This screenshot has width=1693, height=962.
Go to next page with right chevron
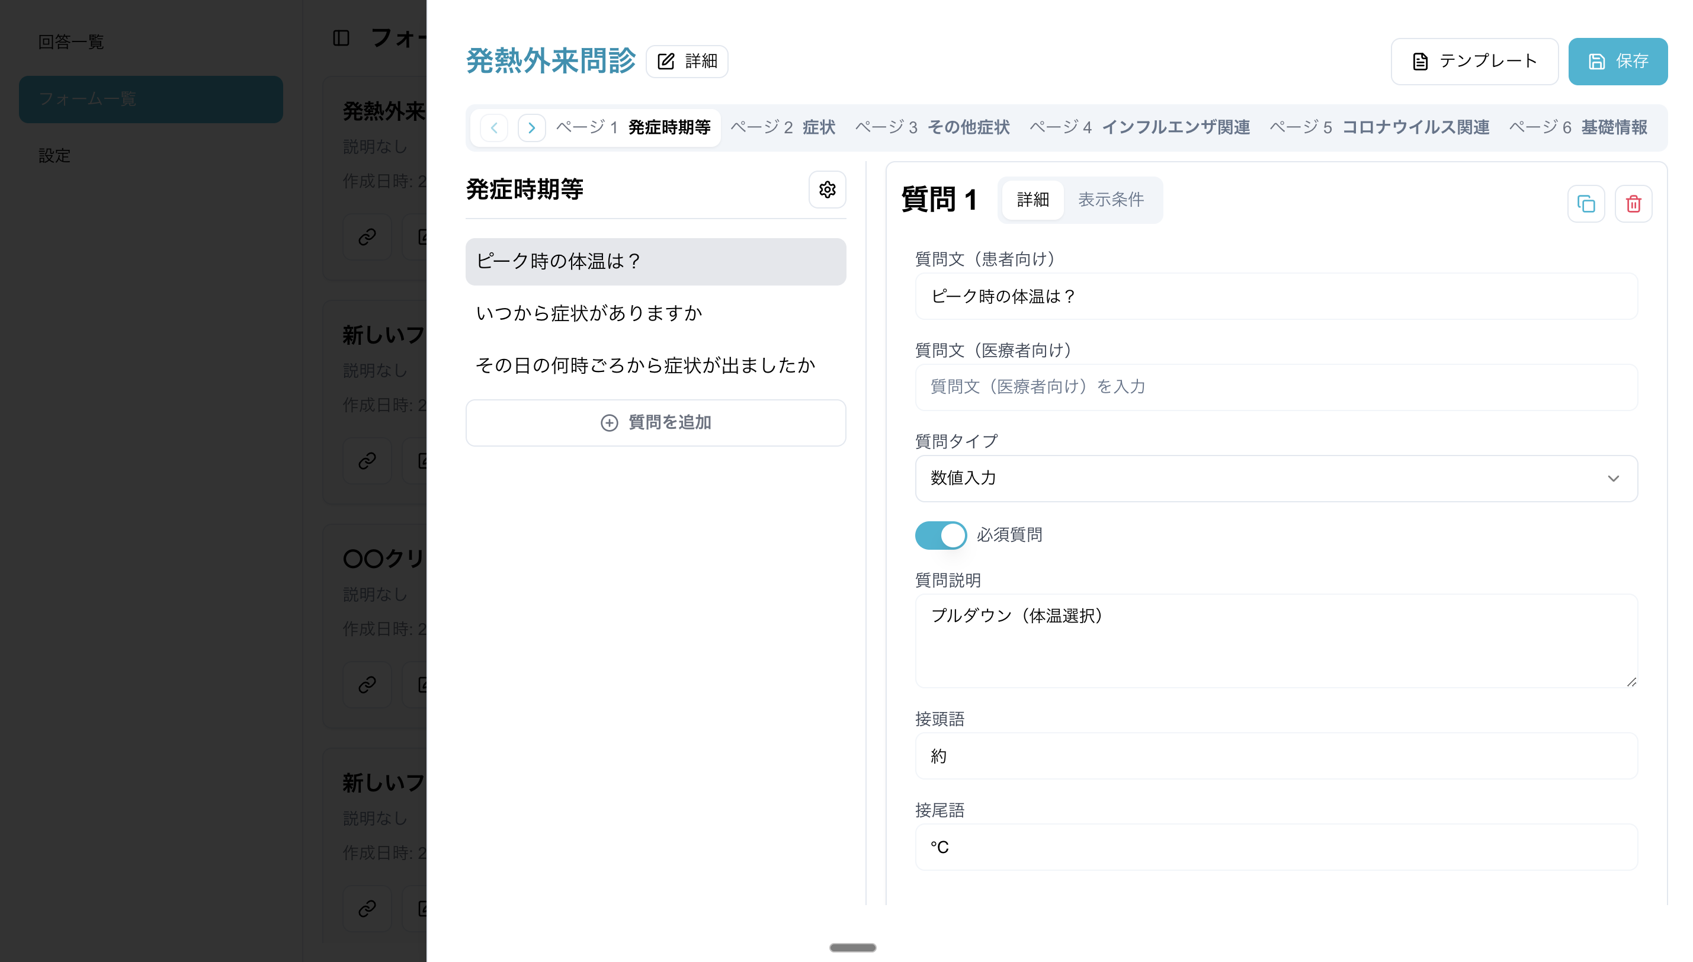(x=531, y=127)
